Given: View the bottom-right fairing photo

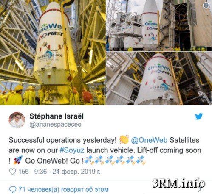Looking at the screenshot, I should (159, 78).
